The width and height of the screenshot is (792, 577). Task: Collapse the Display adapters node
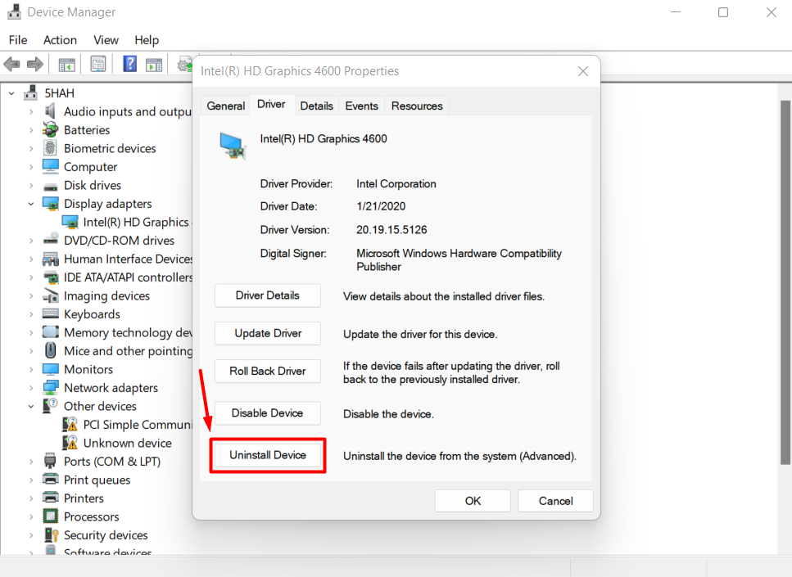[31, 204]
